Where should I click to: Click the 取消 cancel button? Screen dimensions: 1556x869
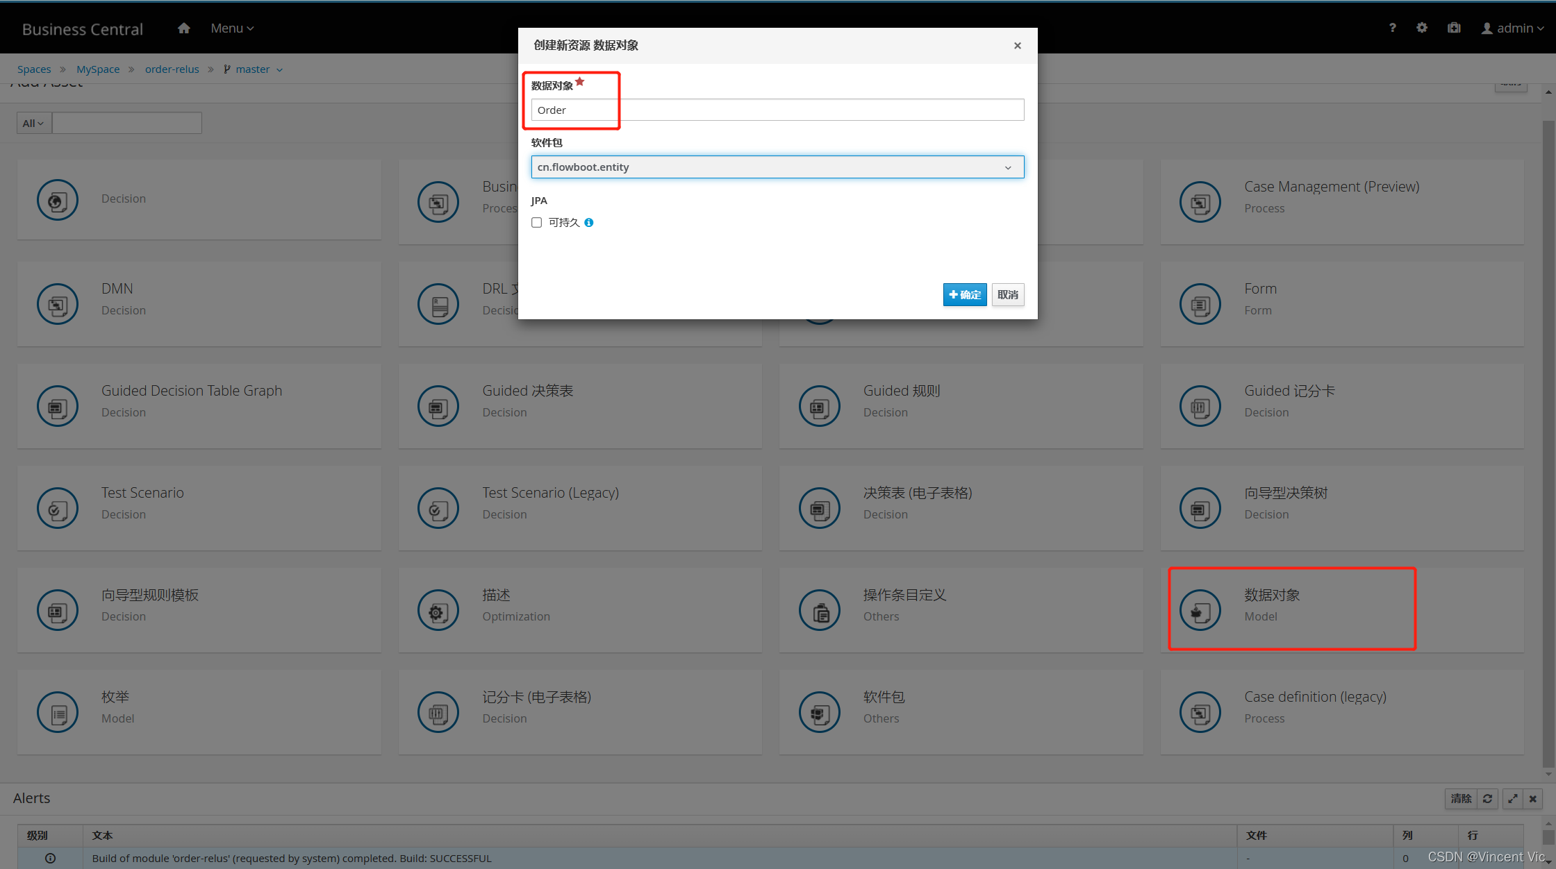tap(1007, 295)
